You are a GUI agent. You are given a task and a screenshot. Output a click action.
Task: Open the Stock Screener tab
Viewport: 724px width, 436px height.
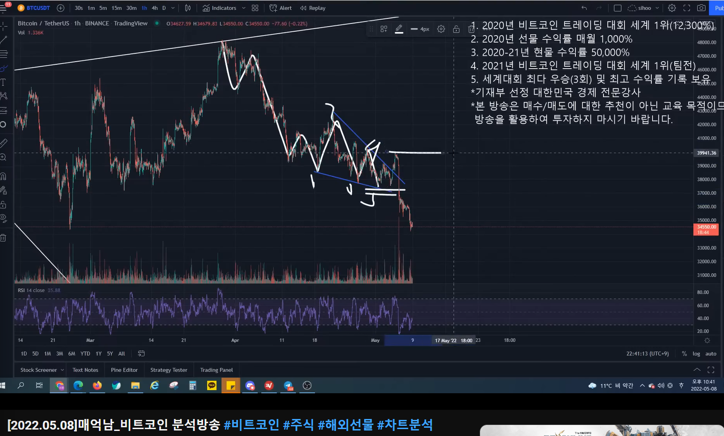(39, 370)
